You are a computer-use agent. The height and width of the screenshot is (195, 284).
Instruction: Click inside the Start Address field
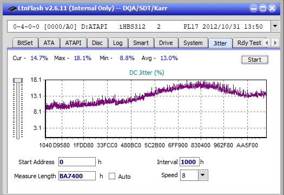point(77,162)
